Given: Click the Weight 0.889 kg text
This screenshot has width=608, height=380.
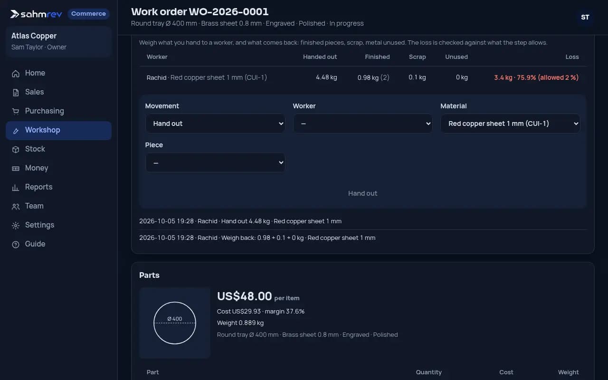Looking at the screenshot, I should tap(240, 323).
